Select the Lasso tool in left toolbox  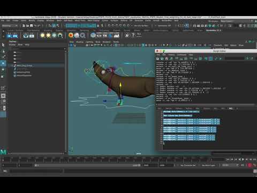pos(3,51)
